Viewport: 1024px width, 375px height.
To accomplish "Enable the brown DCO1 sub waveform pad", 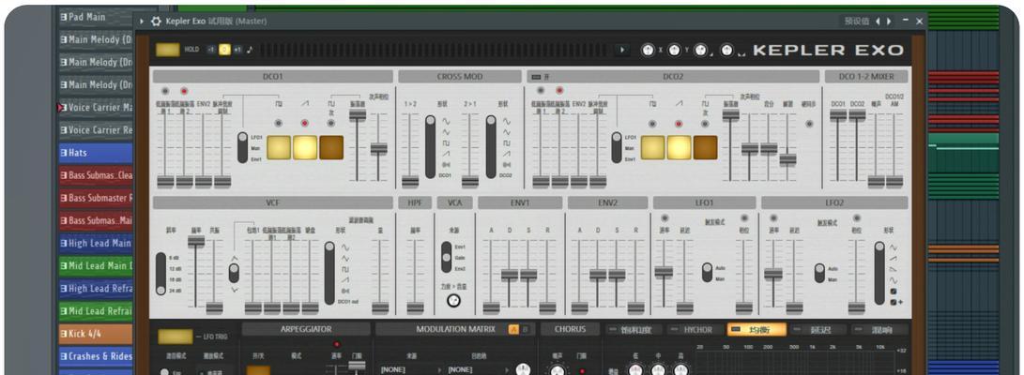I will point(331,147).
